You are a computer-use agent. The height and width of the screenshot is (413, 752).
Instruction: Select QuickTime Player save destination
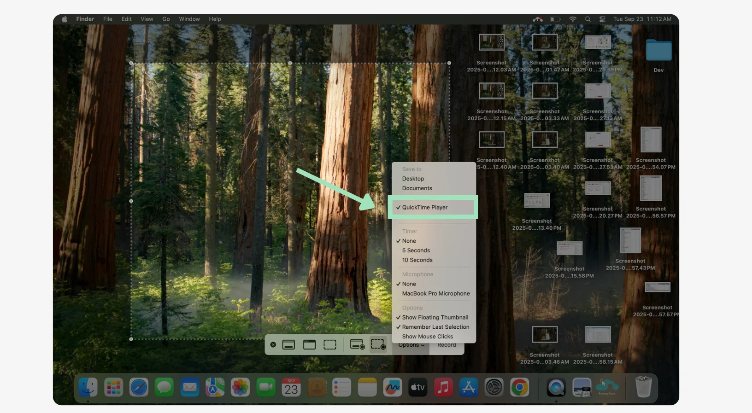pyautogui.click(x=434, y=207)
